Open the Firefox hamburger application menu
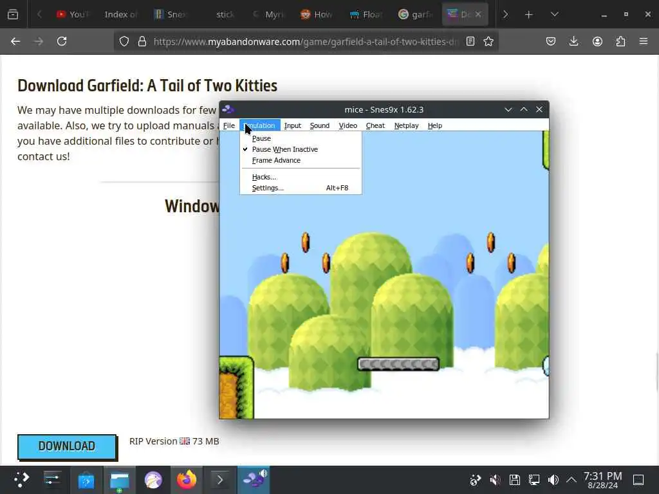This screenshot has width=659, height=494. [644, 41]
